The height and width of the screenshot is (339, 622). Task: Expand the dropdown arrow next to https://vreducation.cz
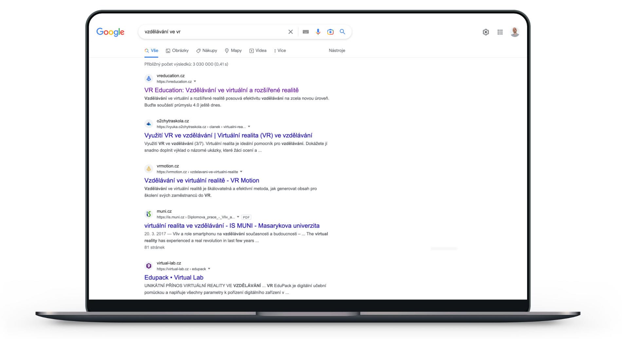coord(195,81)
